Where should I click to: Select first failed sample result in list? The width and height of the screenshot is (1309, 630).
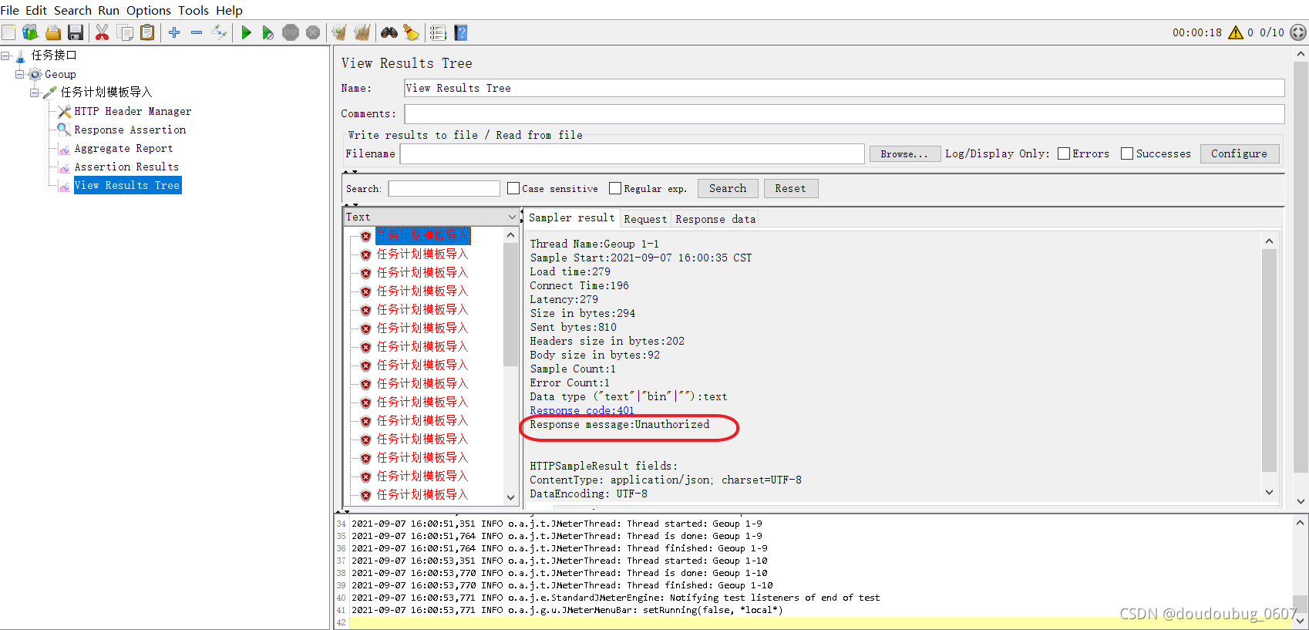coord(422,235)
